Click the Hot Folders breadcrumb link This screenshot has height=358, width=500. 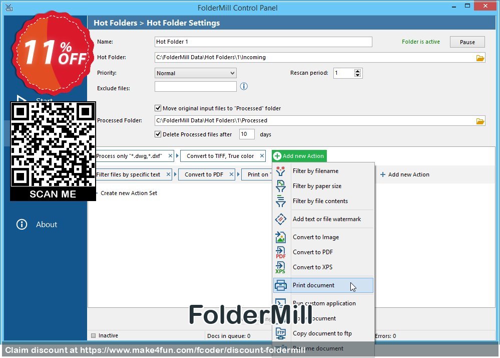[115, 23]
